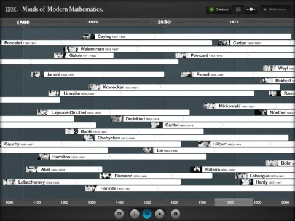Jump to year 1300 on bottom scale

click(92, 203)
